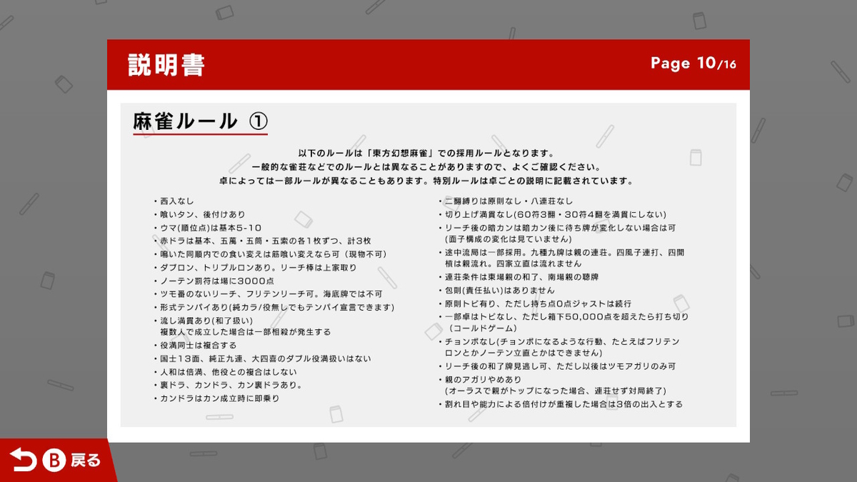857x482 pixels.
Task: Click the 赤ドラは基本 rule line
Action: (x=261, y=241)
